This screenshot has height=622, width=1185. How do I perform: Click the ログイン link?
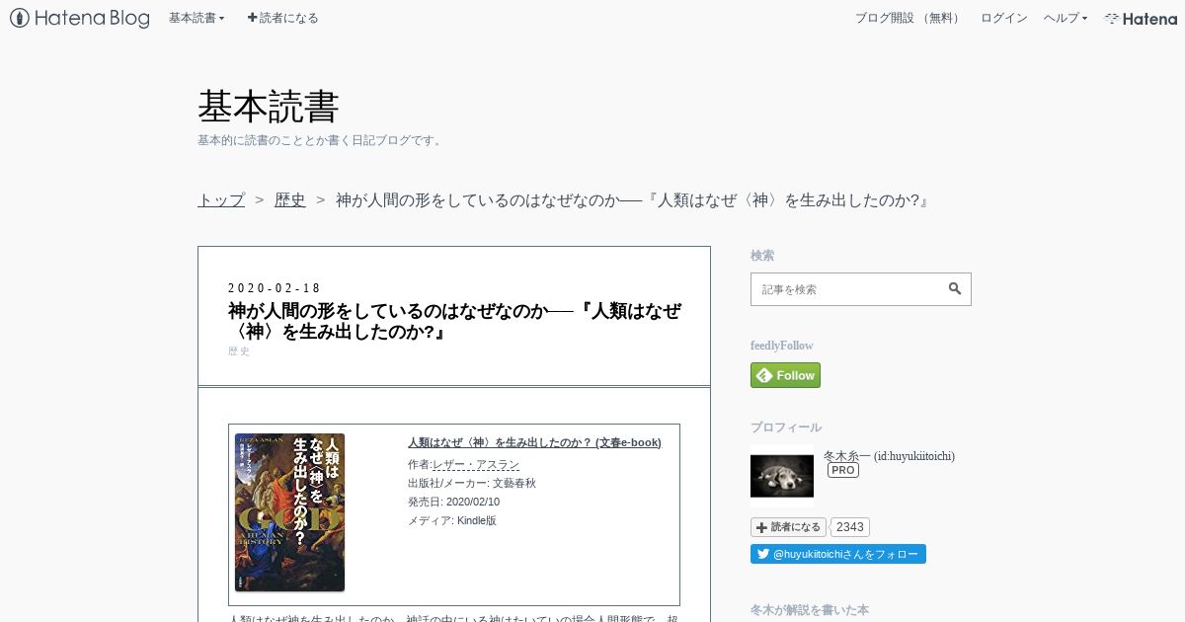pyautogui.click(x=1003, y=18)
